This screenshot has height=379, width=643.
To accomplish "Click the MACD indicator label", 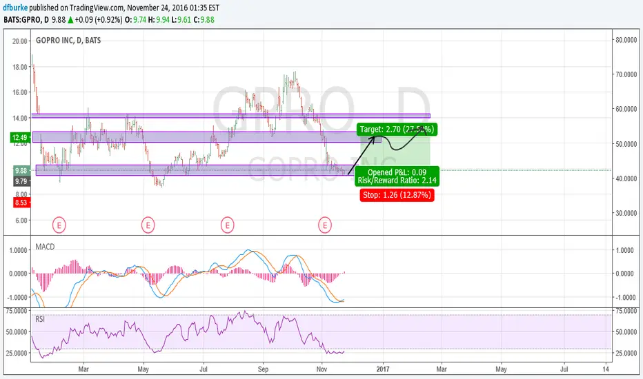I will [x=45, y=247].
